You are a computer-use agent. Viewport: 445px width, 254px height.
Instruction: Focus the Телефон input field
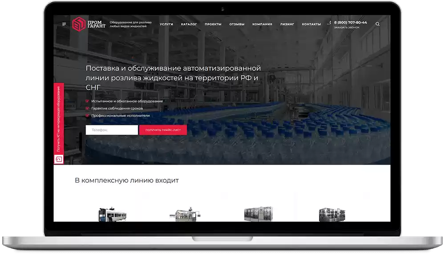click(112, 130)
